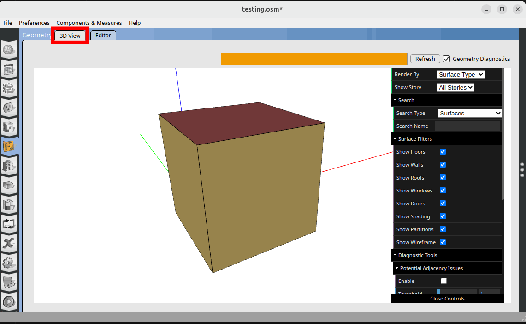Open the Schedules calendar icon tab
The height and width of the screenshot is (324, 526).
click(9, 70)
